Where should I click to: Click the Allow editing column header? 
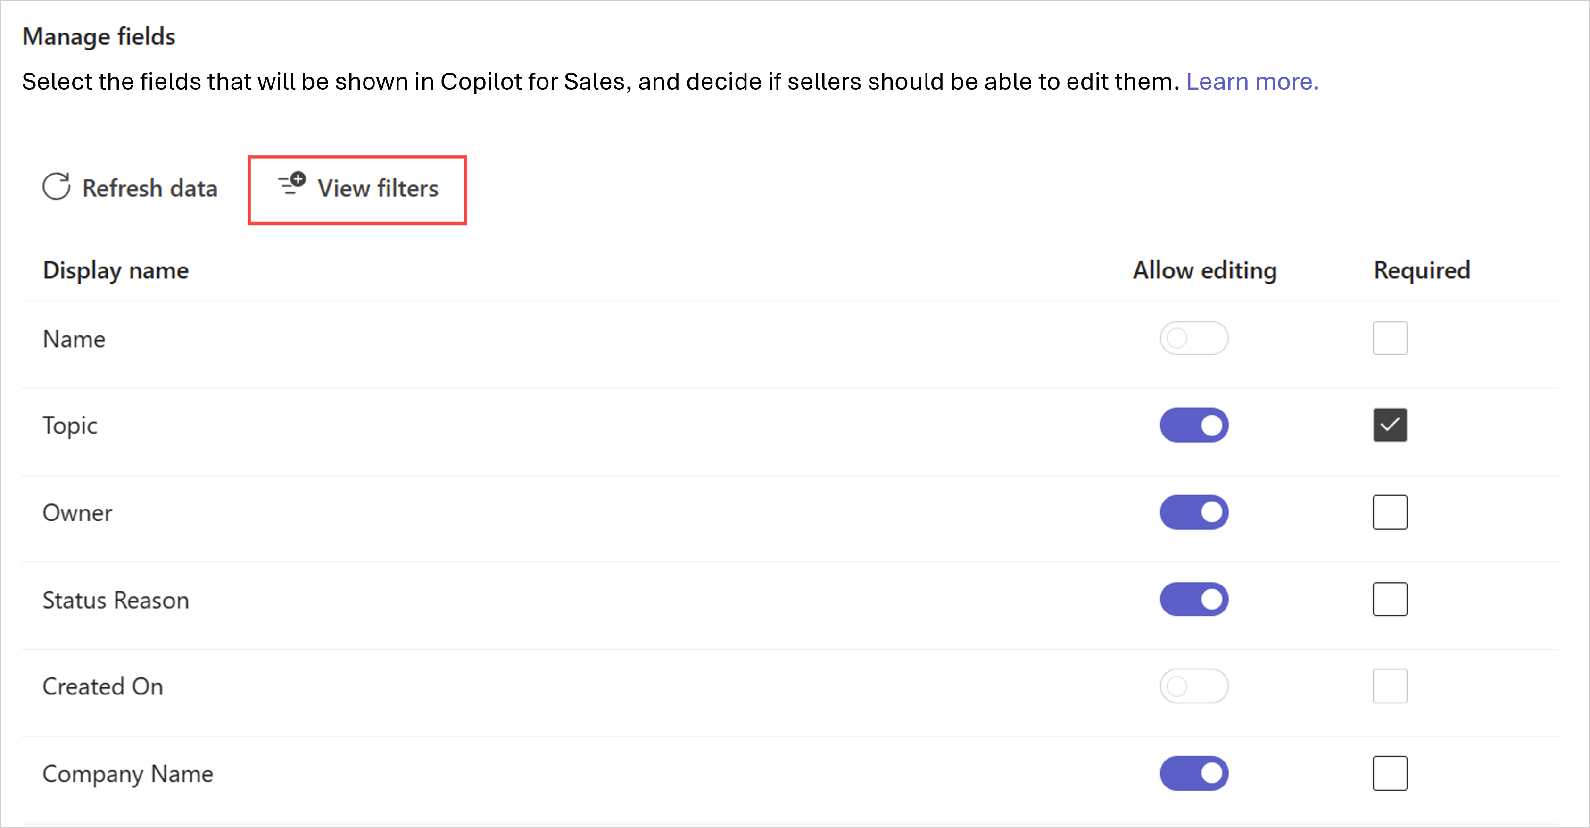(x=1204, y=270)
